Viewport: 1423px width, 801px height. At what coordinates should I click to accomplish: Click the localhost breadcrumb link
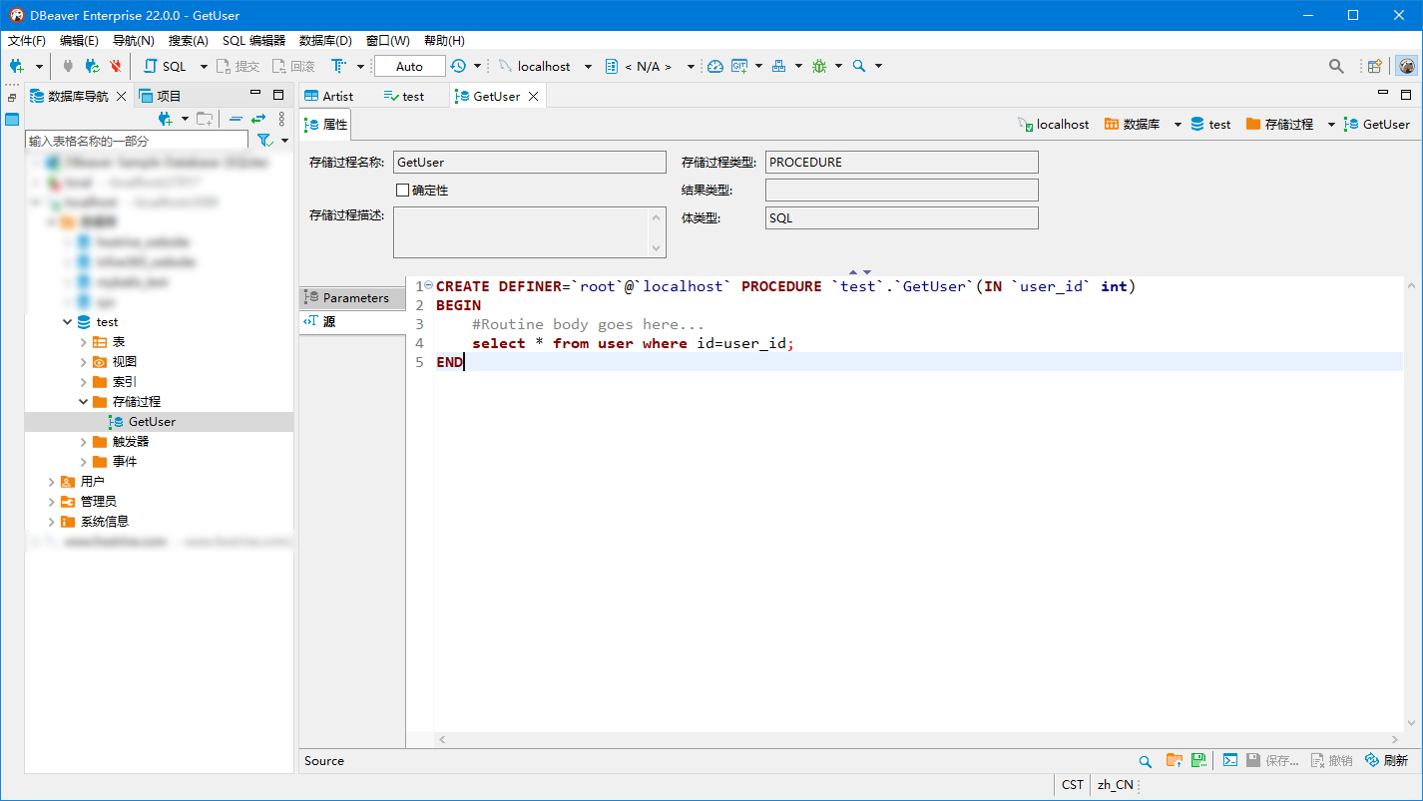[x=1054, y=125]
